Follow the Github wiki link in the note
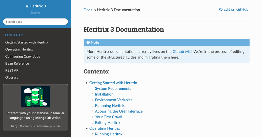This screenshot has height=137, width=262. coord(182,52)
